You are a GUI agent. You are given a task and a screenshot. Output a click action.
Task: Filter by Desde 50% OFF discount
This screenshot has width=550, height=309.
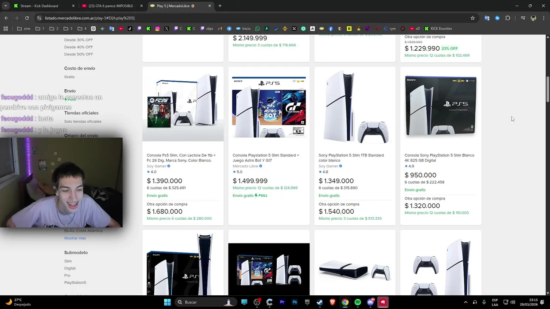[x=79, y=55]
